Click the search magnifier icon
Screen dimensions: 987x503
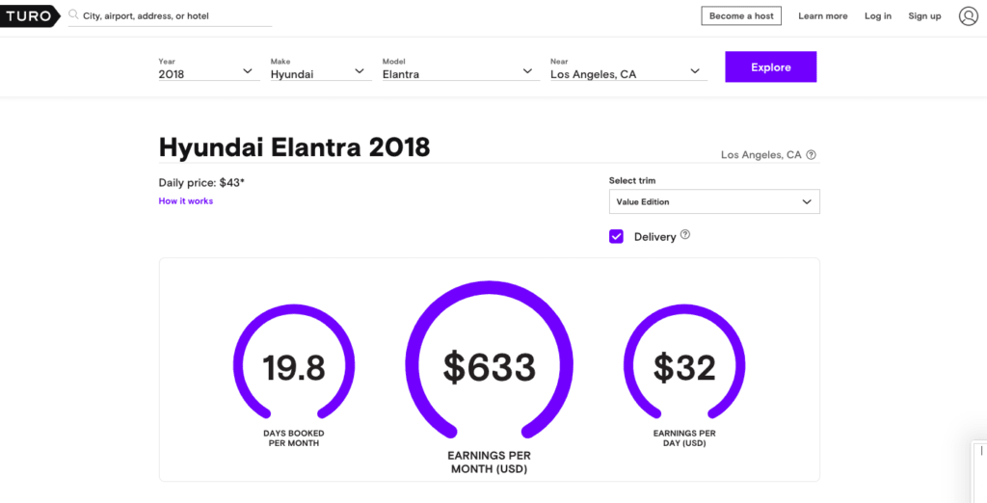[73, 14]
